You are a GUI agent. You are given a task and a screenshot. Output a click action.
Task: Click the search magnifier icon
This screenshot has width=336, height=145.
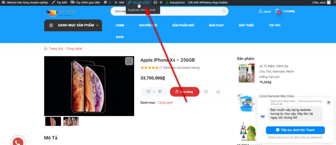(224, 11)
